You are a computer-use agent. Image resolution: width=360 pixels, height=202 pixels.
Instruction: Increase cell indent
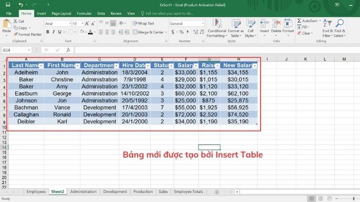click(127, 32)
